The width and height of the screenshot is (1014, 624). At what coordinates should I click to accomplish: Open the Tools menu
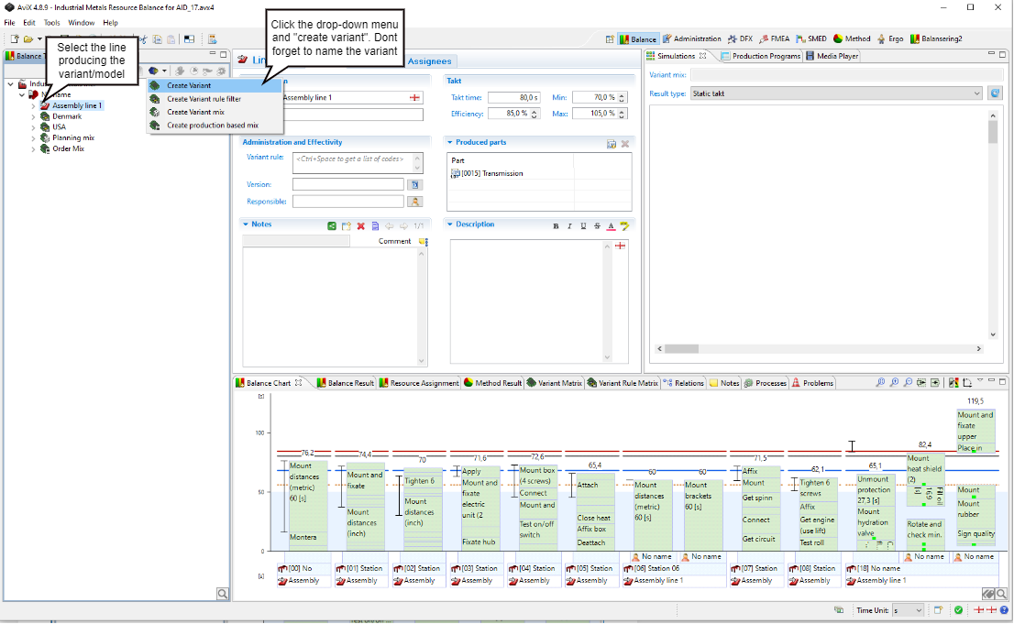point(52,22)
